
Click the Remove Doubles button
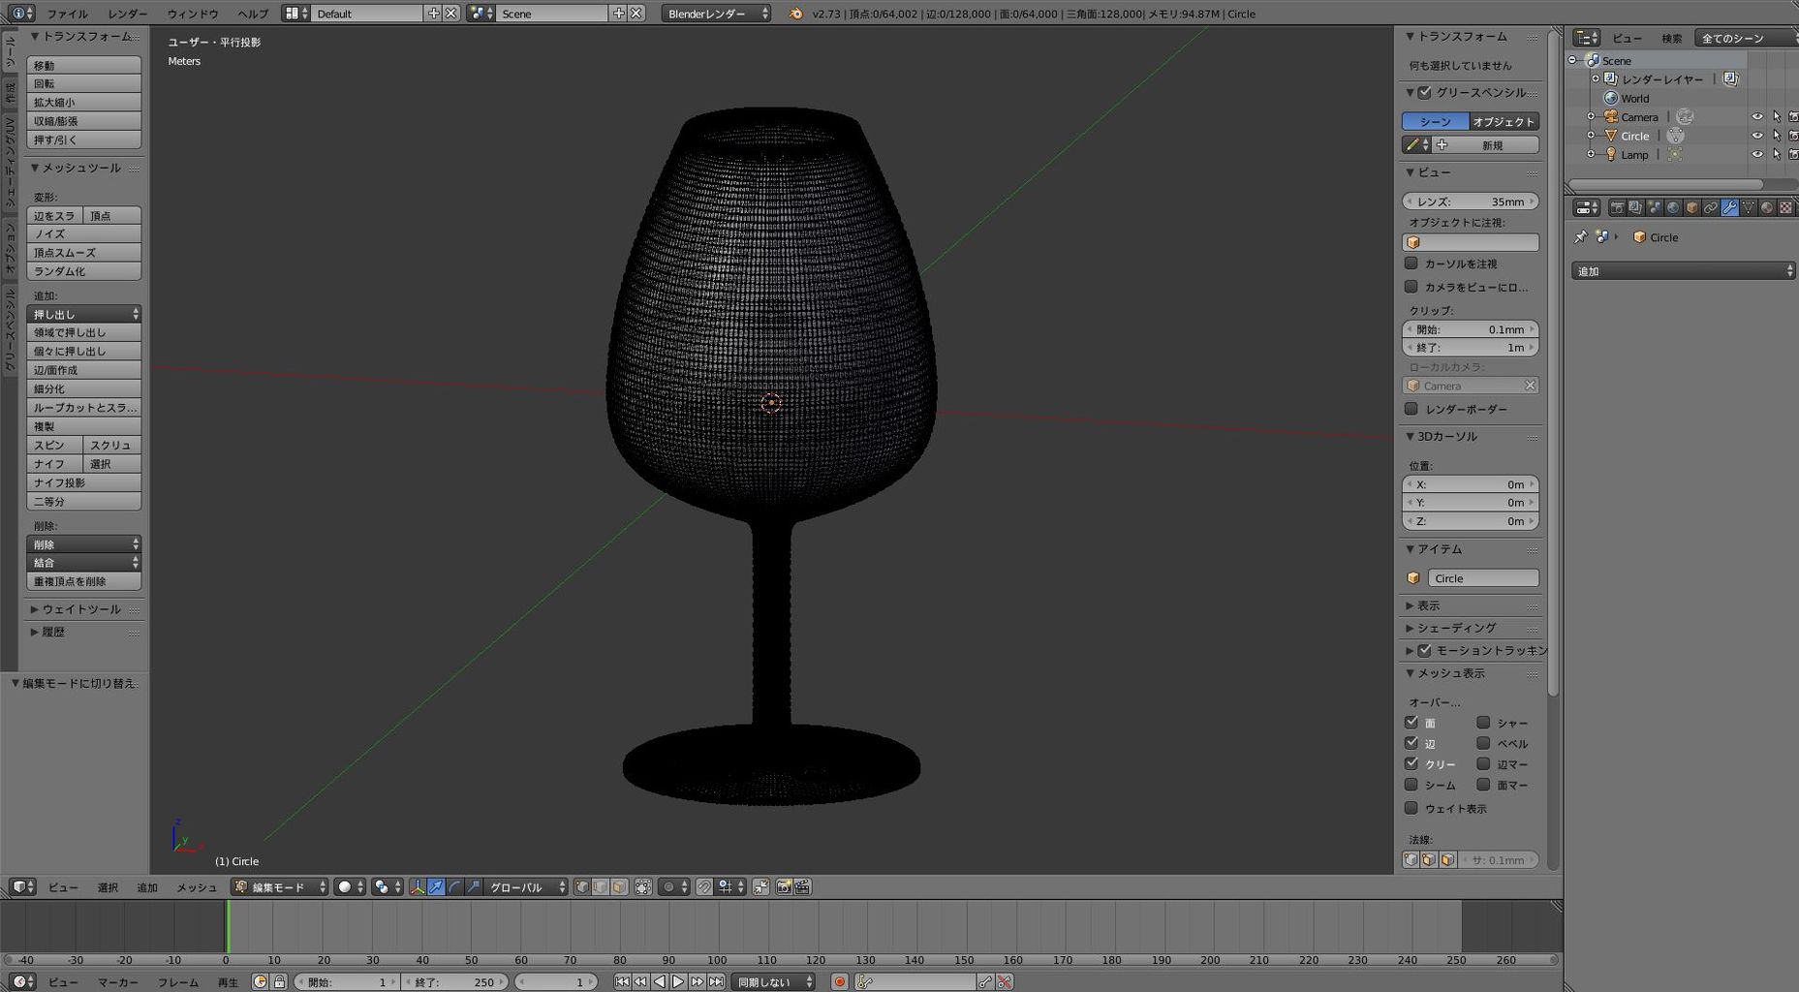(x=83, y=581)
